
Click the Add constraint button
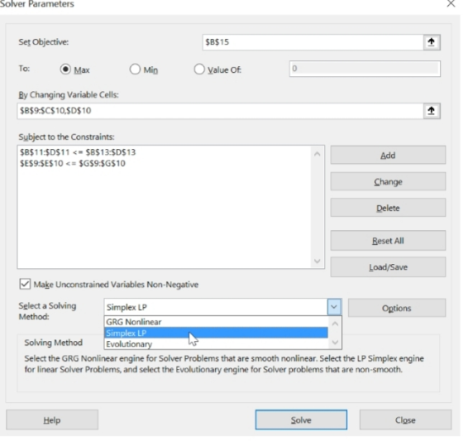click(x=388, y=156)
